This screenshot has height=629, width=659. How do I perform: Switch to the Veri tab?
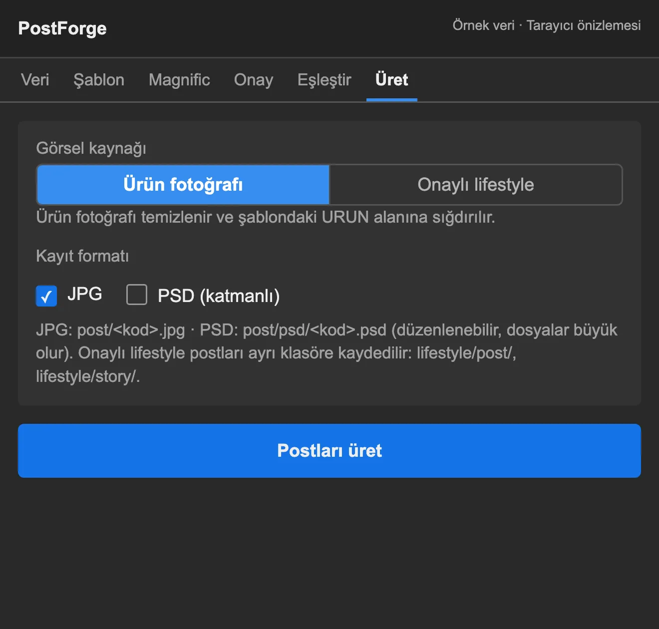point(35,80)
